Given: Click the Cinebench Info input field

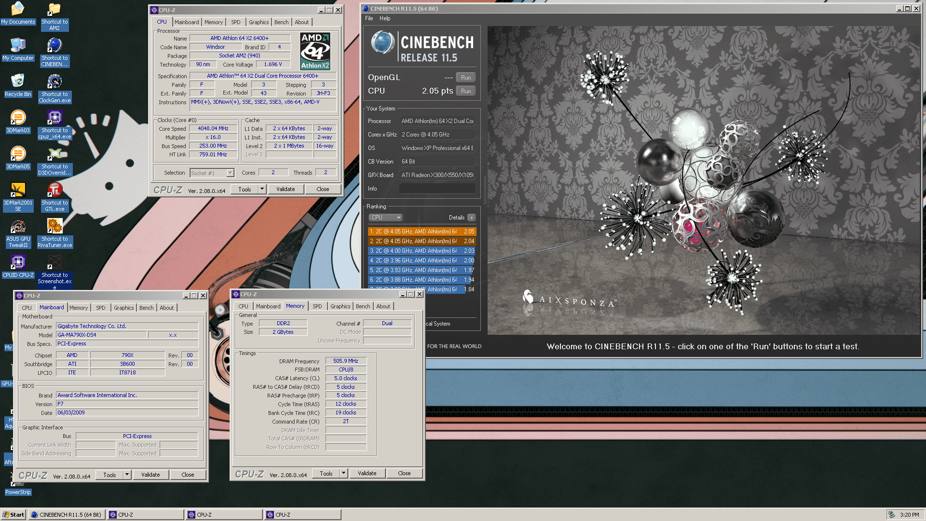Looking at the screenshot, I should pyautogui.click(x=436, y=189).
